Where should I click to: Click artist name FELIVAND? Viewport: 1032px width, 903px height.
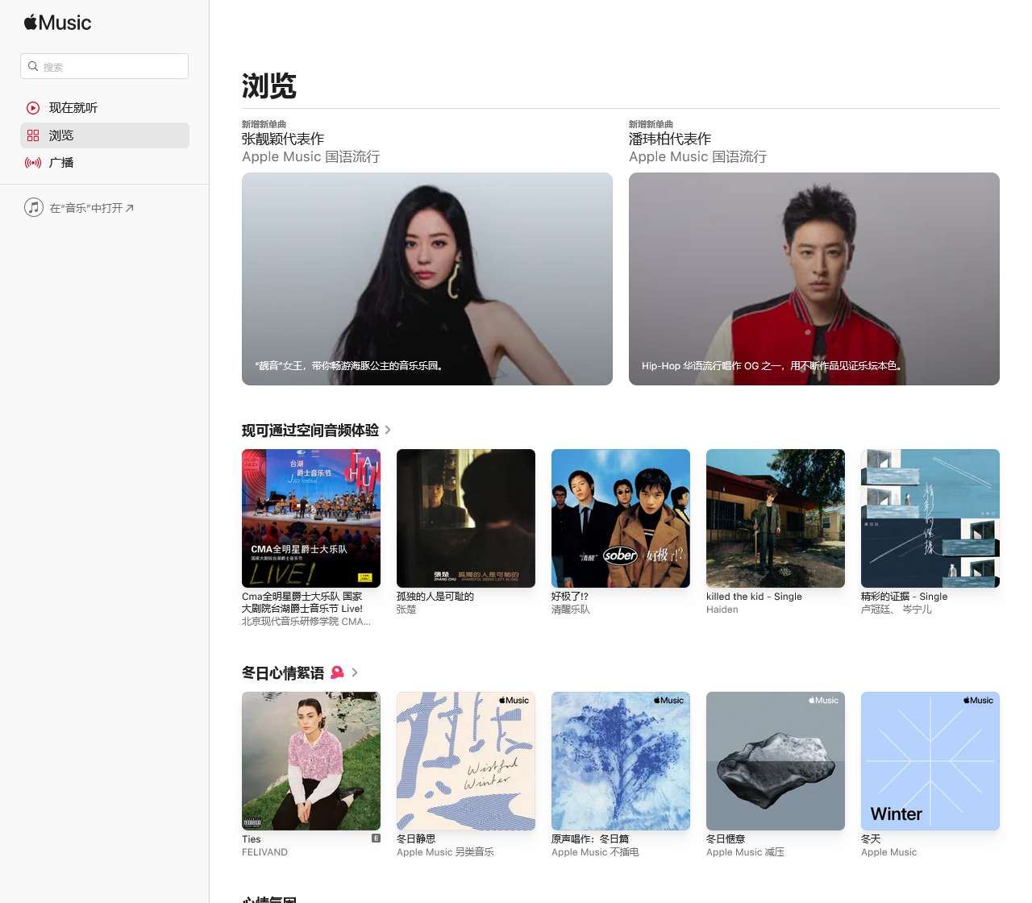point(264,852)
